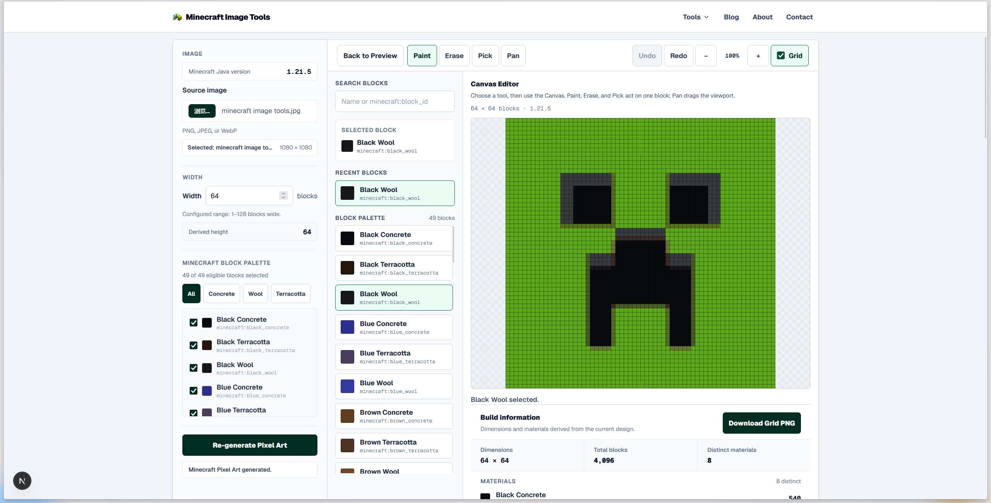Select the Erase tool
The image size is (991, 503).
[x=454, y=55]
